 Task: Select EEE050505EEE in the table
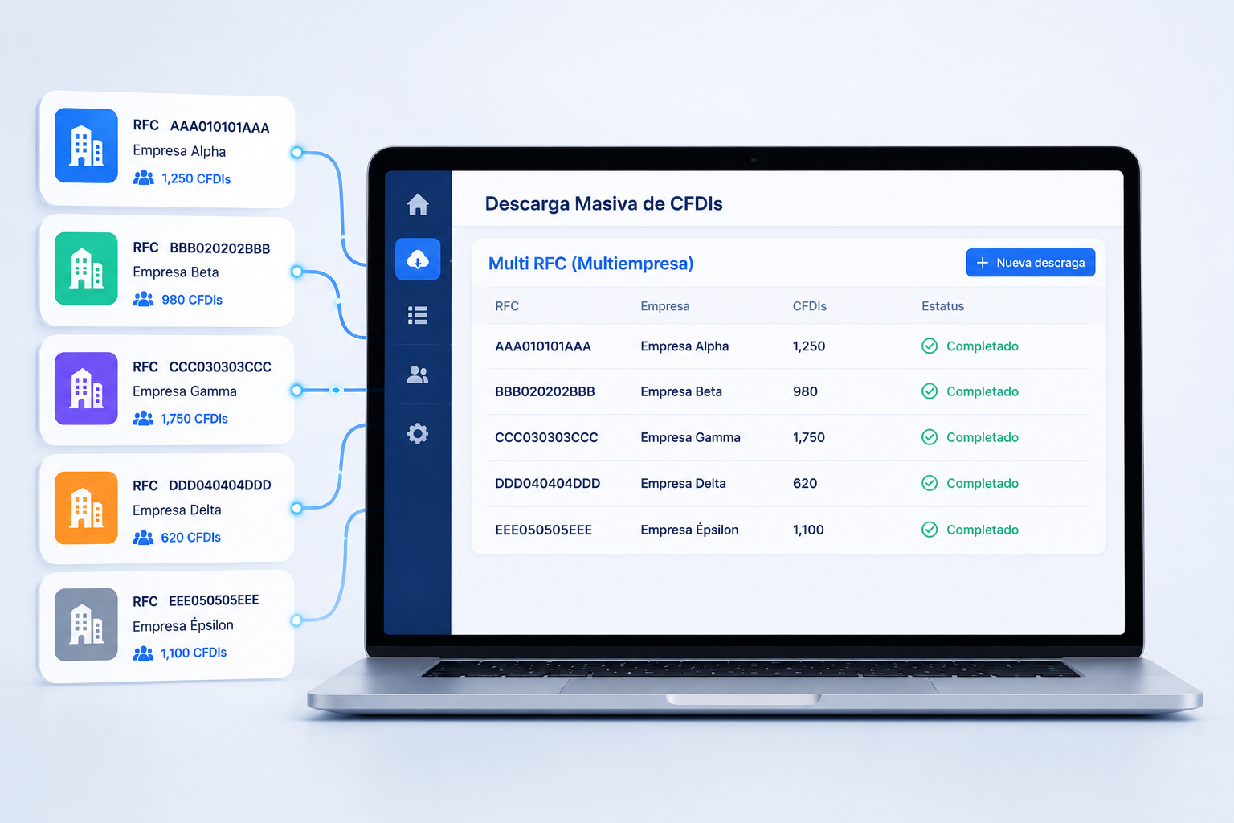[x=544, y=530]
